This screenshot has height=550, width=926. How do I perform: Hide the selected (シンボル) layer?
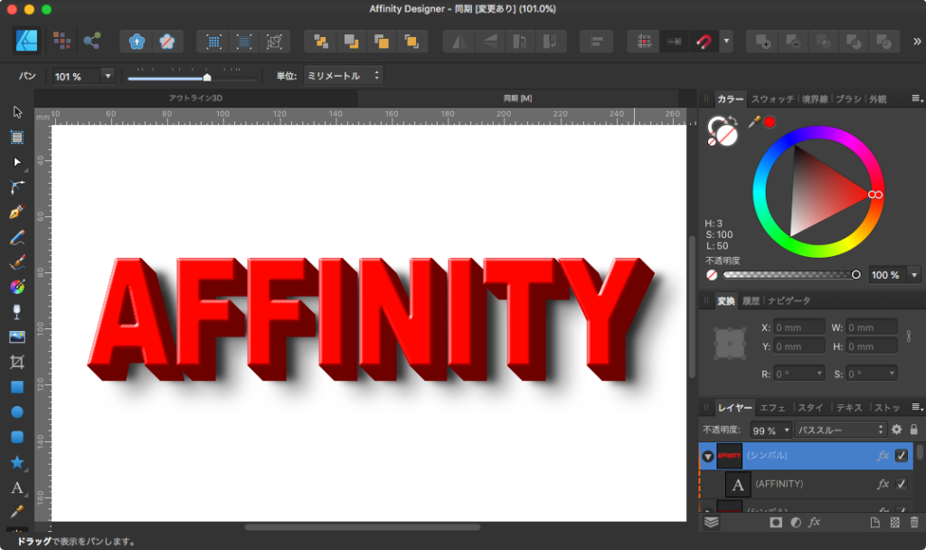click(901, 456)
